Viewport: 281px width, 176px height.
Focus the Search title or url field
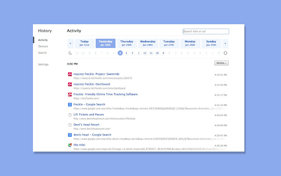point(205,31)
